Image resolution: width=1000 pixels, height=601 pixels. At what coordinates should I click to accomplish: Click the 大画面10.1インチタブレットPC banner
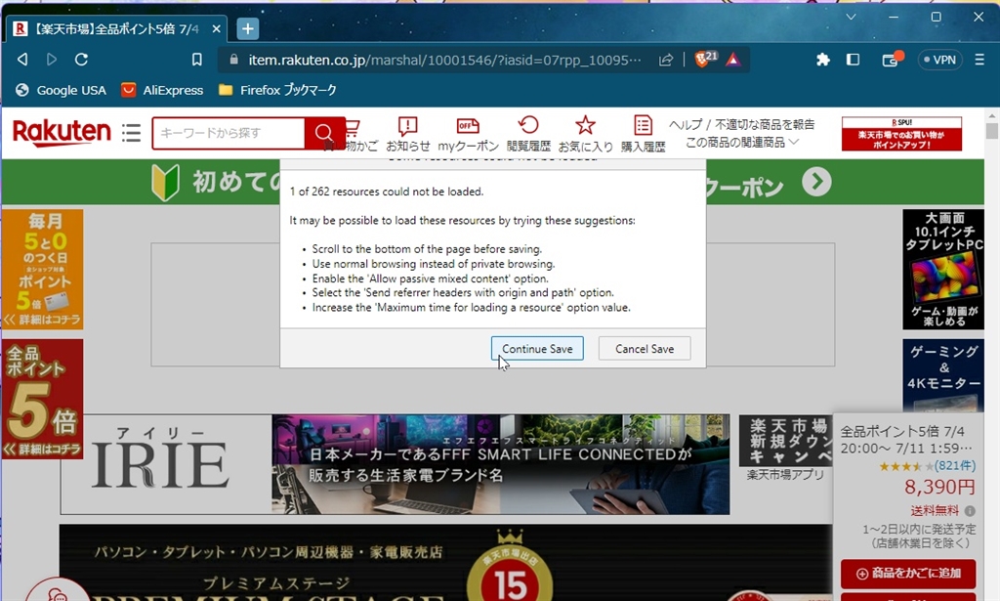(944, 270)
